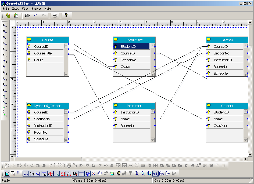Click the Redo arrow icon
Screen dimensions: 254x184
tap(44, 16)
